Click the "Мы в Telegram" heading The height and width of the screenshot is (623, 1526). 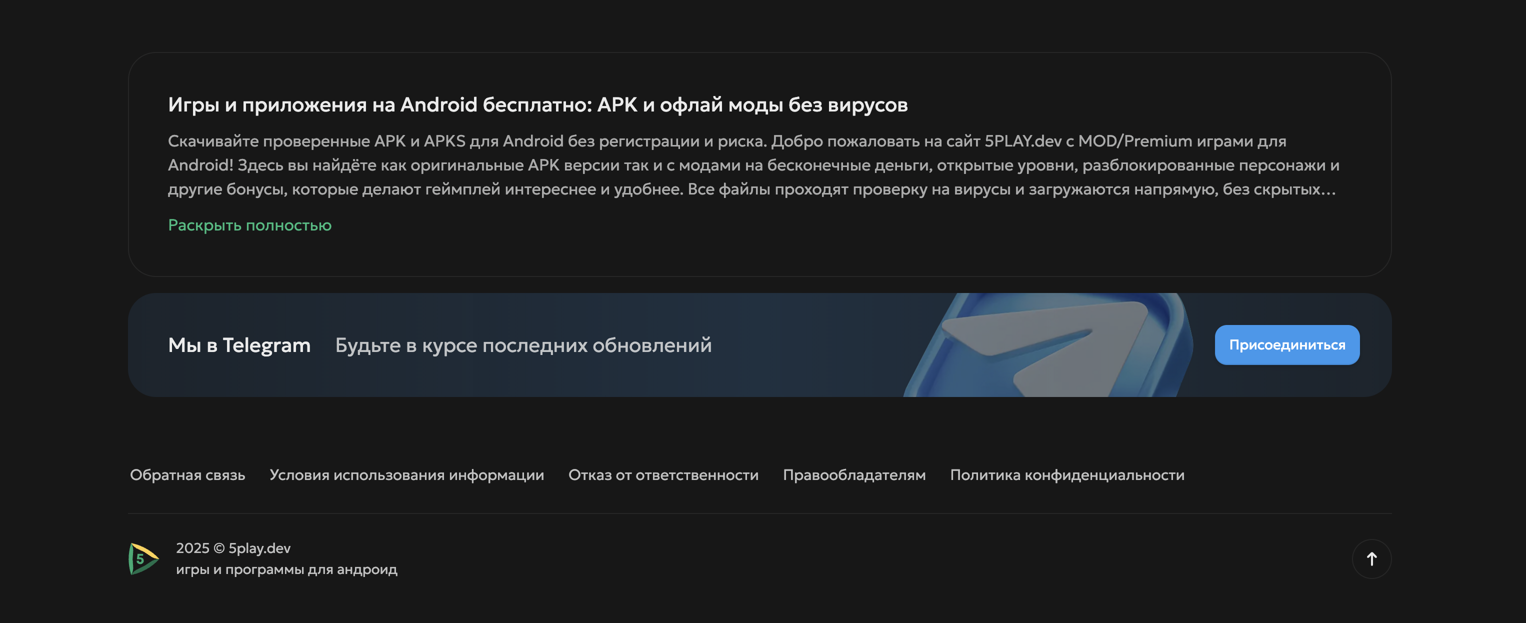[239, 345]
